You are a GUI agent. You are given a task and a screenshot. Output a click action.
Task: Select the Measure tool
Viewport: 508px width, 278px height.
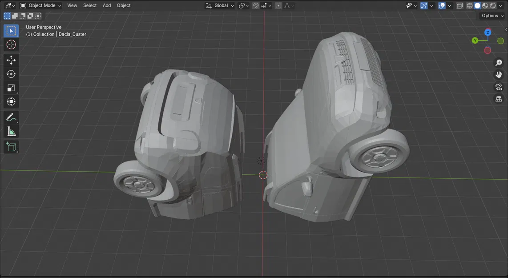[x=11, y=131]
